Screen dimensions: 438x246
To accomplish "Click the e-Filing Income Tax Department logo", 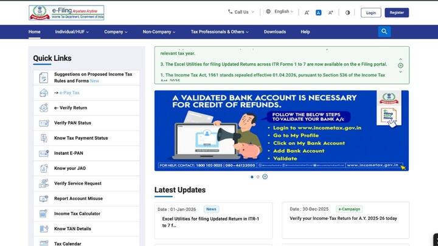I will click(x=66, y=13).
